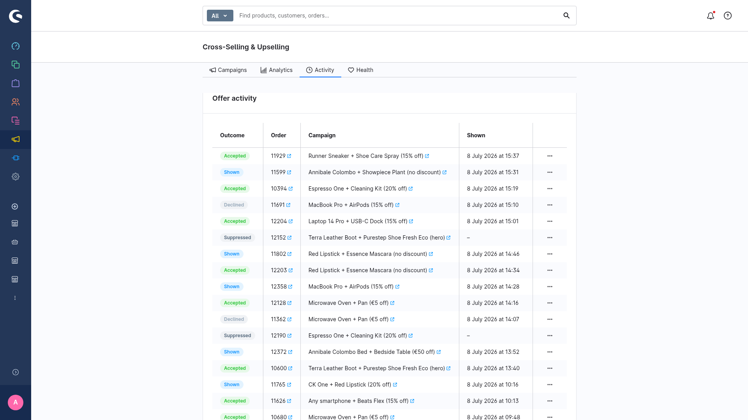Open actions dropdown for order 12358
This screenshot has height=420, width=748.
tap(550, 287)
